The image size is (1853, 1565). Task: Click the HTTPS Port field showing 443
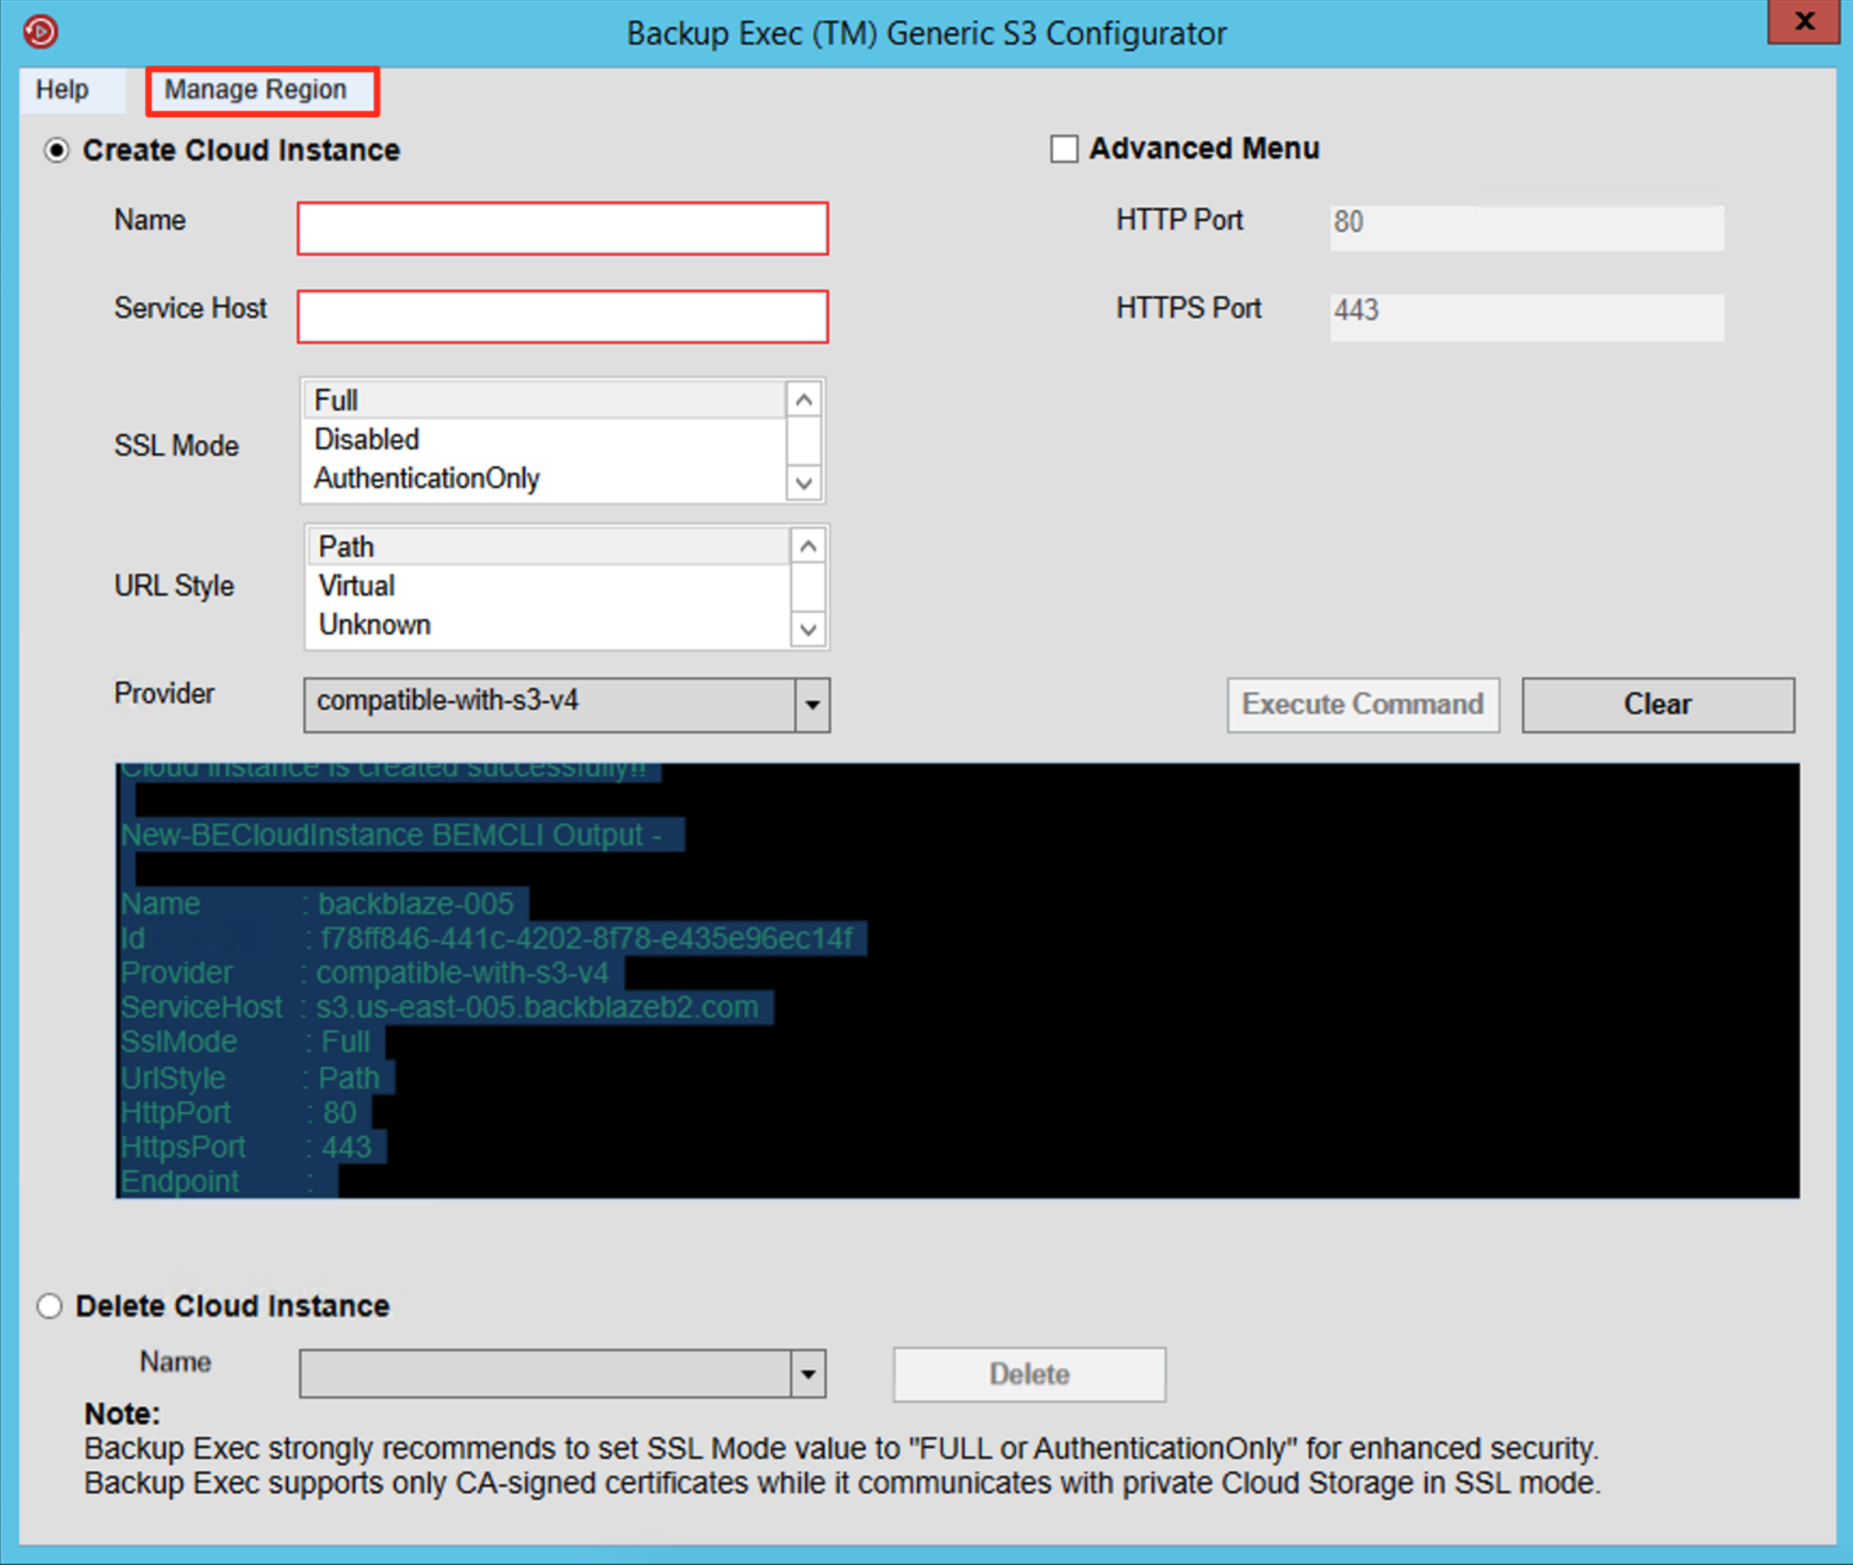[1527, 317]
